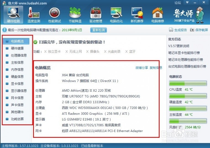Click the green check mark scan icon
Image resolution: width=210 pixels, height=148 pixels.
(35, 42)
